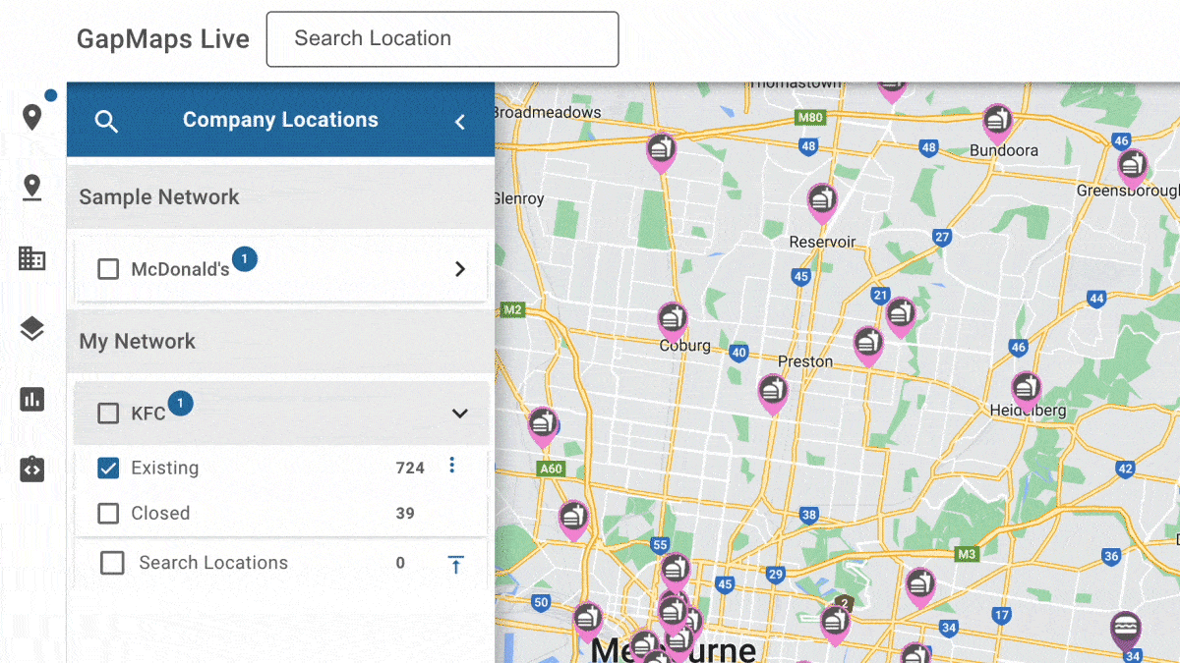Expand the McDonald's row chevron
This screenshot has height=663, width=1180.
tap(459, 269)
